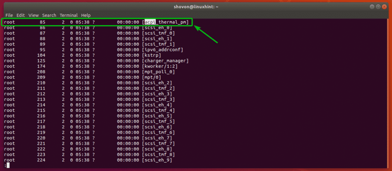392x171 pixels.
Task: Click the [scsi_eh_1] process name
Action: [157, 39]
